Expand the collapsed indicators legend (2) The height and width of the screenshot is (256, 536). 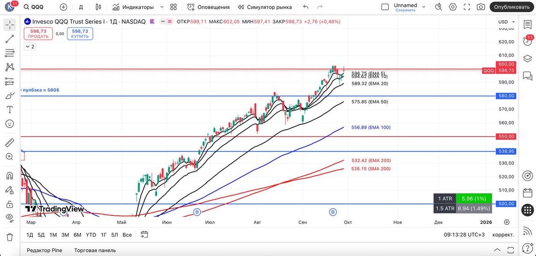click(29, 46)
